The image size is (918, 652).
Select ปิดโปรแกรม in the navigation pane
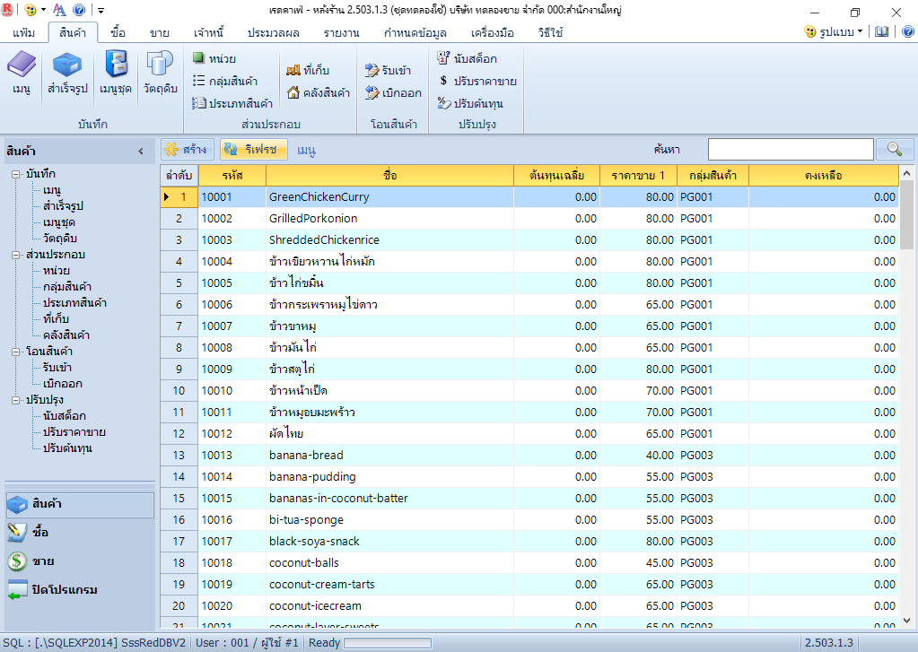[65, 590]
